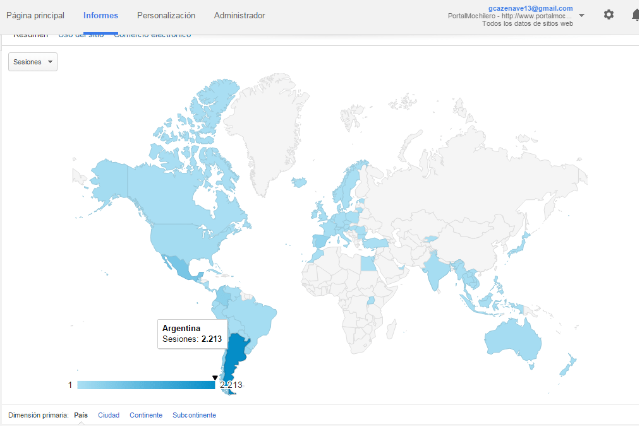Click the Comercio electrónico link
Viewport: 642px width, 427px height.
coord(152,35)
